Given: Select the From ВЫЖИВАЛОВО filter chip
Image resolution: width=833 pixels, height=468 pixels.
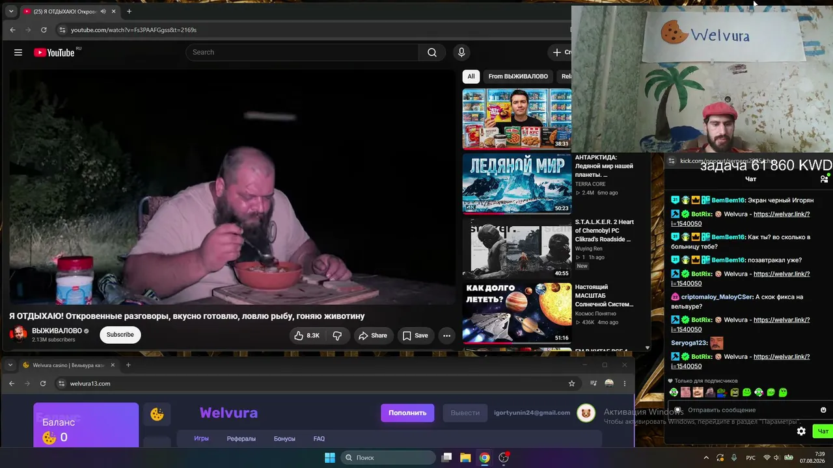Looking at the screenshot, I should [x=518, y=76].
